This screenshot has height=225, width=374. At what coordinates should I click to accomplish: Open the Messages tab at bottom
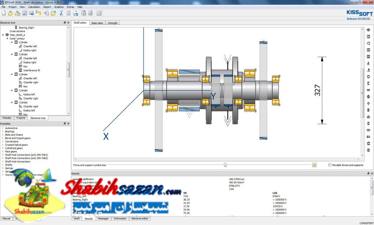coord(103,218)
